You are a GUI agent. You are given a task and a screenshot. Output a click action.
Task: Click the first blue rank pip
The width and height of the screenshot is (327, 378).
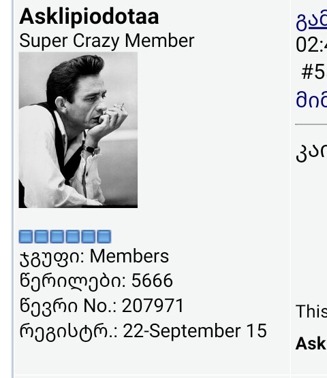[25, 237]
